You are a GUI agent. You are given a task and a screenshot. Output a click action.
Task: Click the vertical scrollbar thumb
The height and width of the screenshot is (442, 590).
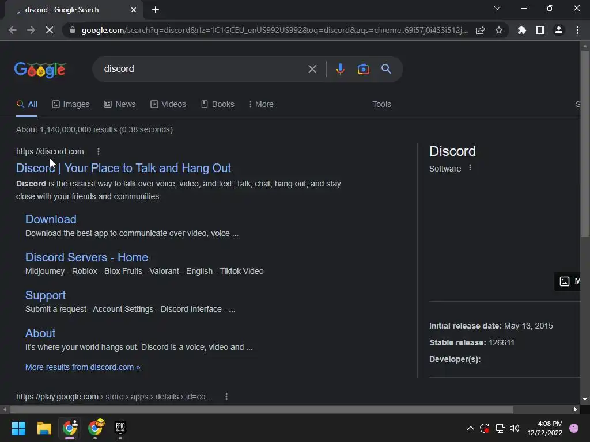[585, 143]
